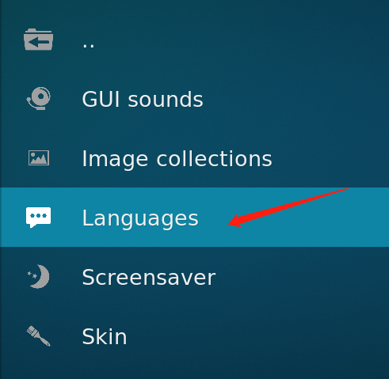Click the Languages speech bubble icon
This screenshot has height=379, width=389.
[x=39, y=218]
